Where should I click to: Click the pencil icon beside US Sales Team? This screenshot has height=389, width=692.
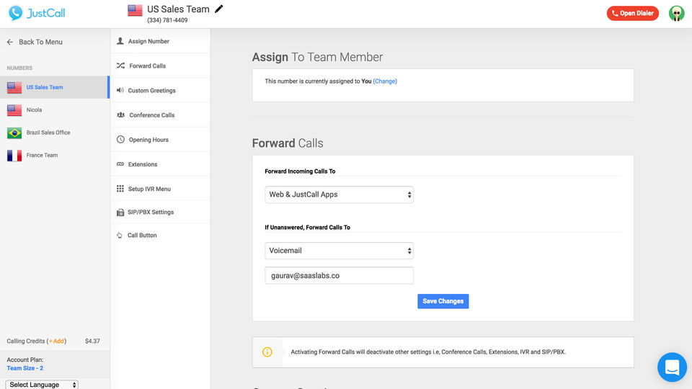pyautogui.click(x=219, y=9)
